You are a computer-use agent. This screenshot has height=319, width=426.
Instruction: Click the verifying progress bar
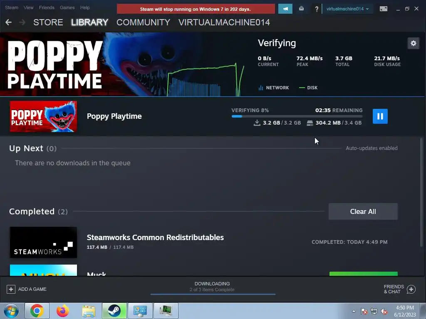(x=297, y=116)
